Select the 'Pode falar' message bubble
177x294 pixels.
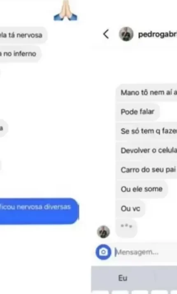tap(137, 112)
